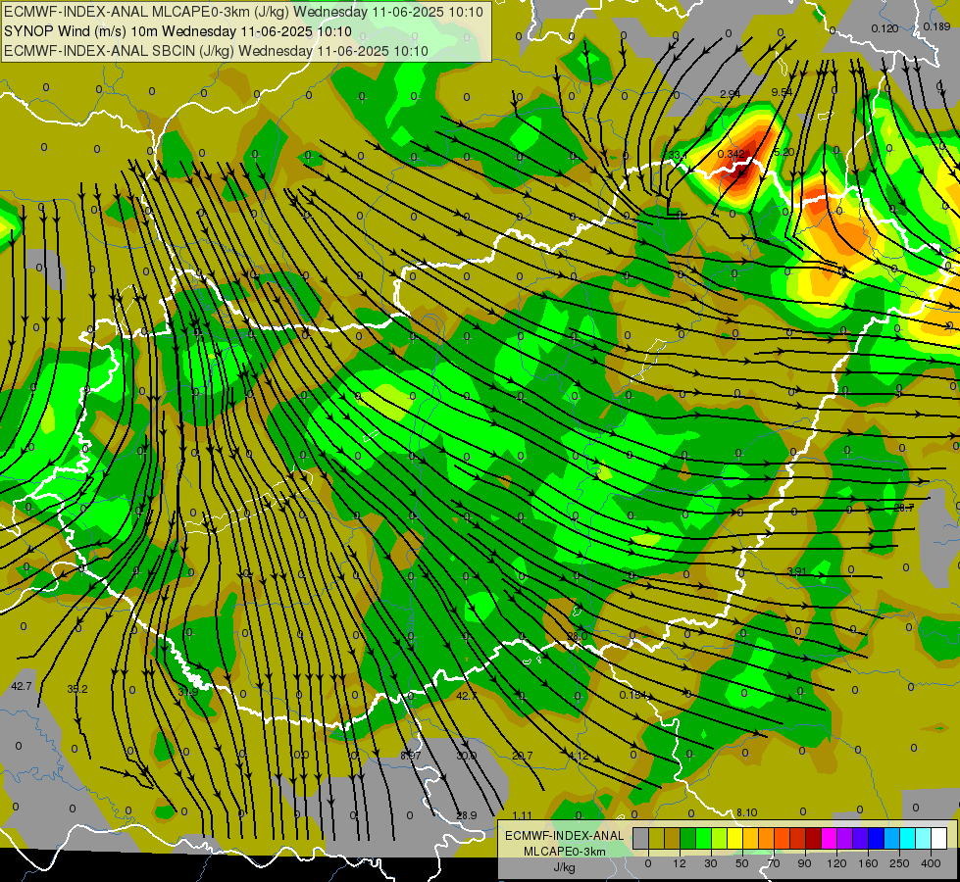
Task: Pick the dark green legend swatch after 12
Action: 688,838
